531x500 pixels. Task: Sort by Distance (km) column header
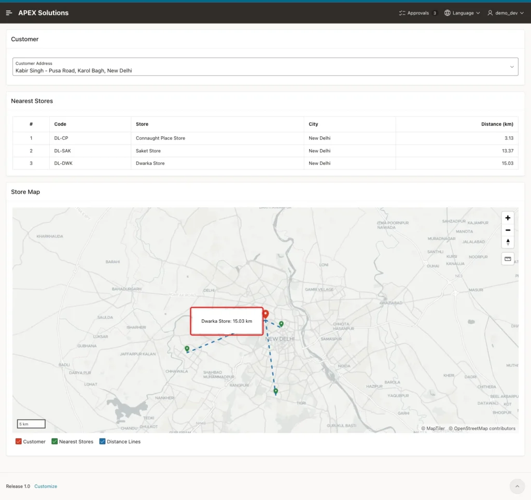(x=497, y=124)
